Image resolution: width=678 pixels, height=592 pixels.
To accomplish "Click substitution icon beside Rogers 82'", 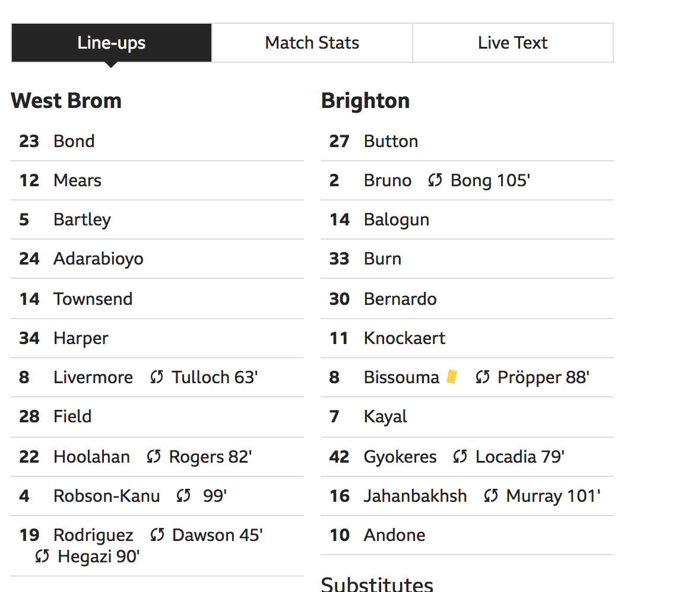I will coord(154,456).
